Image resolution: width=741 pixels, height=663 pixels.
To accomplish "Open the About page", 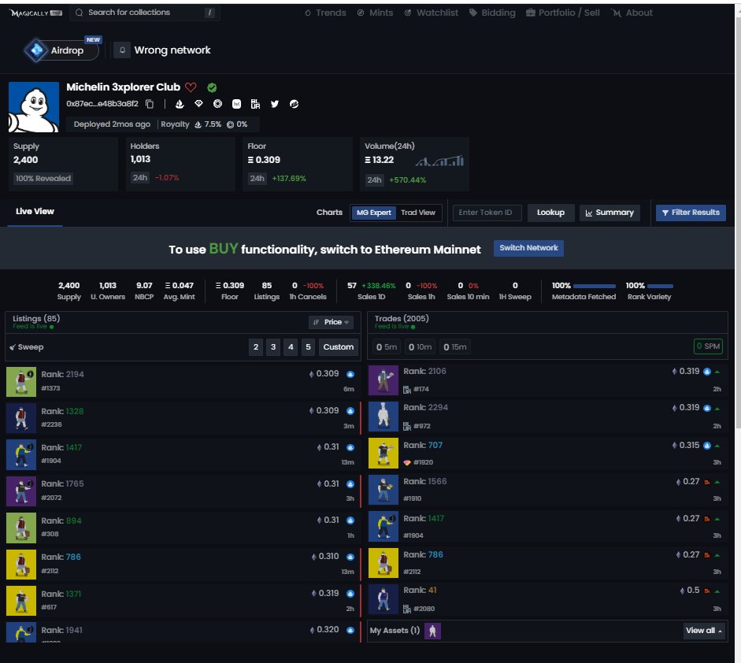I will pyautogui.click(x=632, y=13).
